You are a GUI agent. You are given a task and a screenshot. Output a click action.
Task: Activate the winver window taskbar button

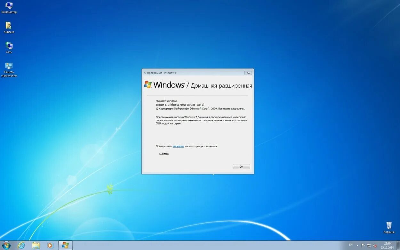(65, 246)
